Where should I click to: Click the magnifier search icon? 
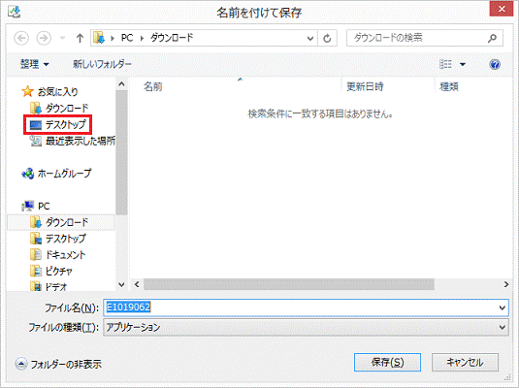click(x=492, y=38)
